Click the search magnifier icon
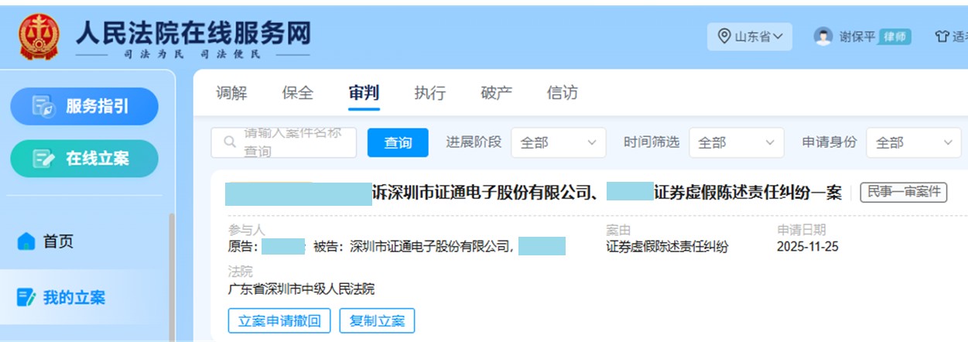 tap(230, 142)
